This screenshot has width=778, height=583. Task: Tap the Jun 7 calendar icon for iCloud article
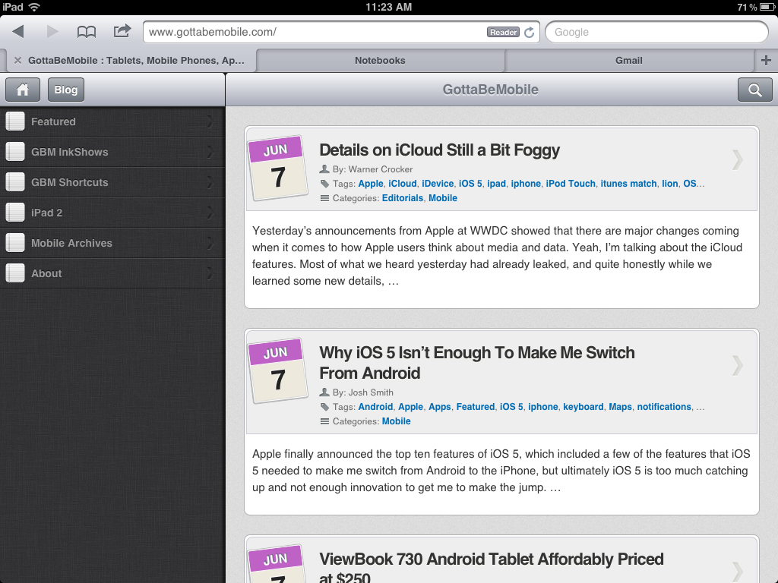277,168
